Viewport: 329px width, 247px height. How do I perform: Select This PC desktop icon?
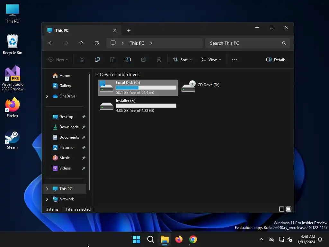click(13, 13)
